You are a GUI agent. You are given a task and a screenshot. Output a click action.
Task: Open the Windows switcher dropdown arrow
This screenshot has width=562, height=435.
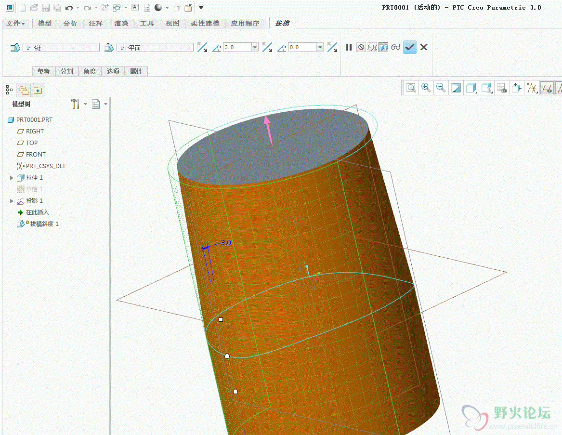125,8
